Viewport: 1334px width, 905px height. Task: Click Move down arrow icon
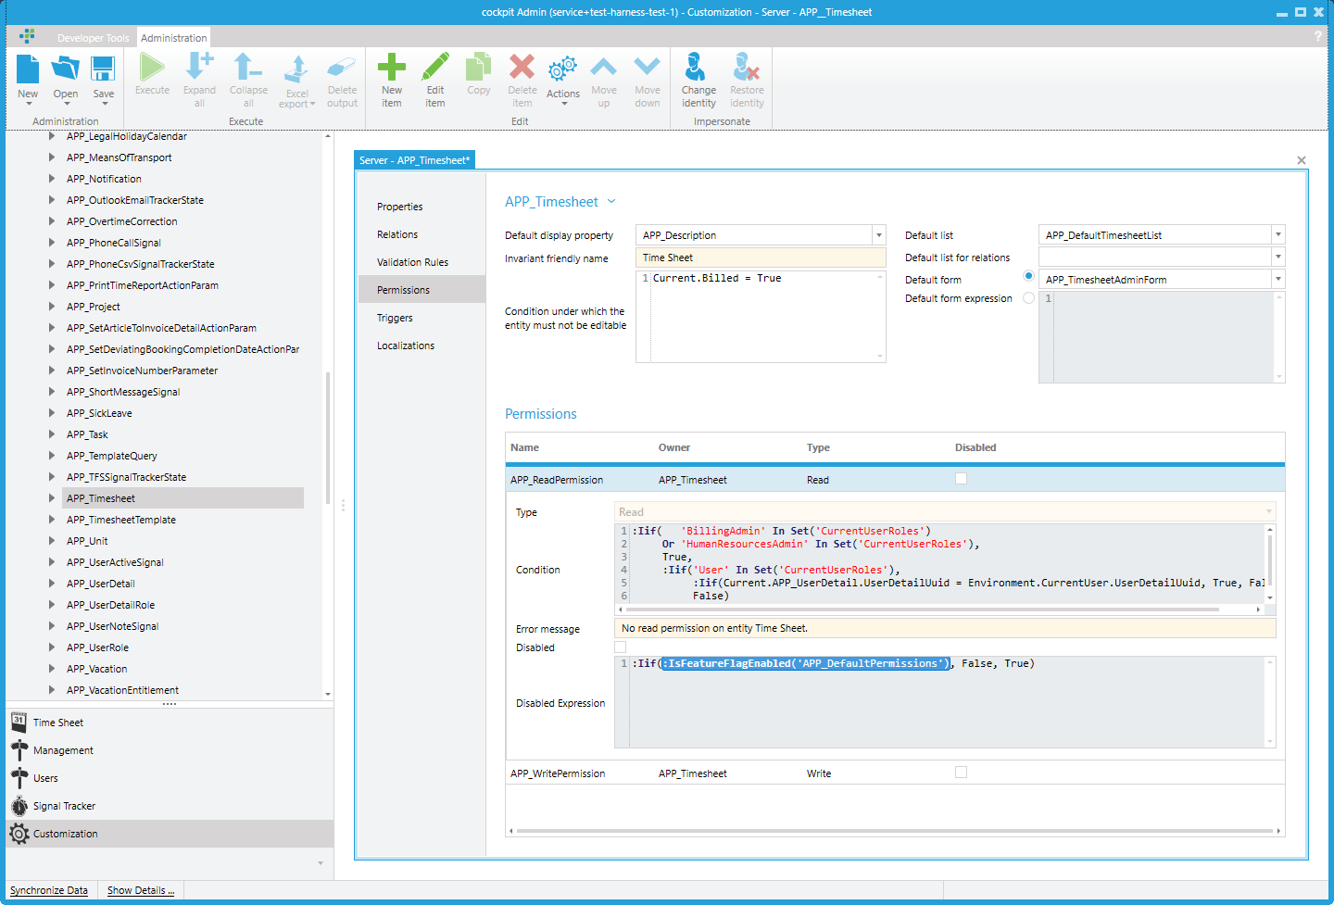click(648, 68)
